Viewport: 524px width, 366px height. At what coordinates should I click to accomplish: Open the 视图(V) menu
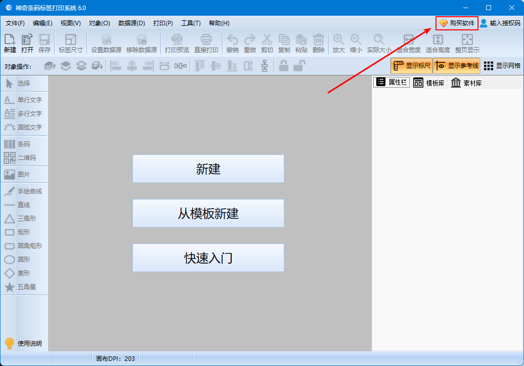(70, 23)
